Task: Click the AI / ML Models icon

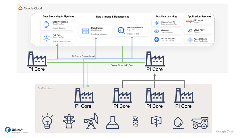Action: 157,40
